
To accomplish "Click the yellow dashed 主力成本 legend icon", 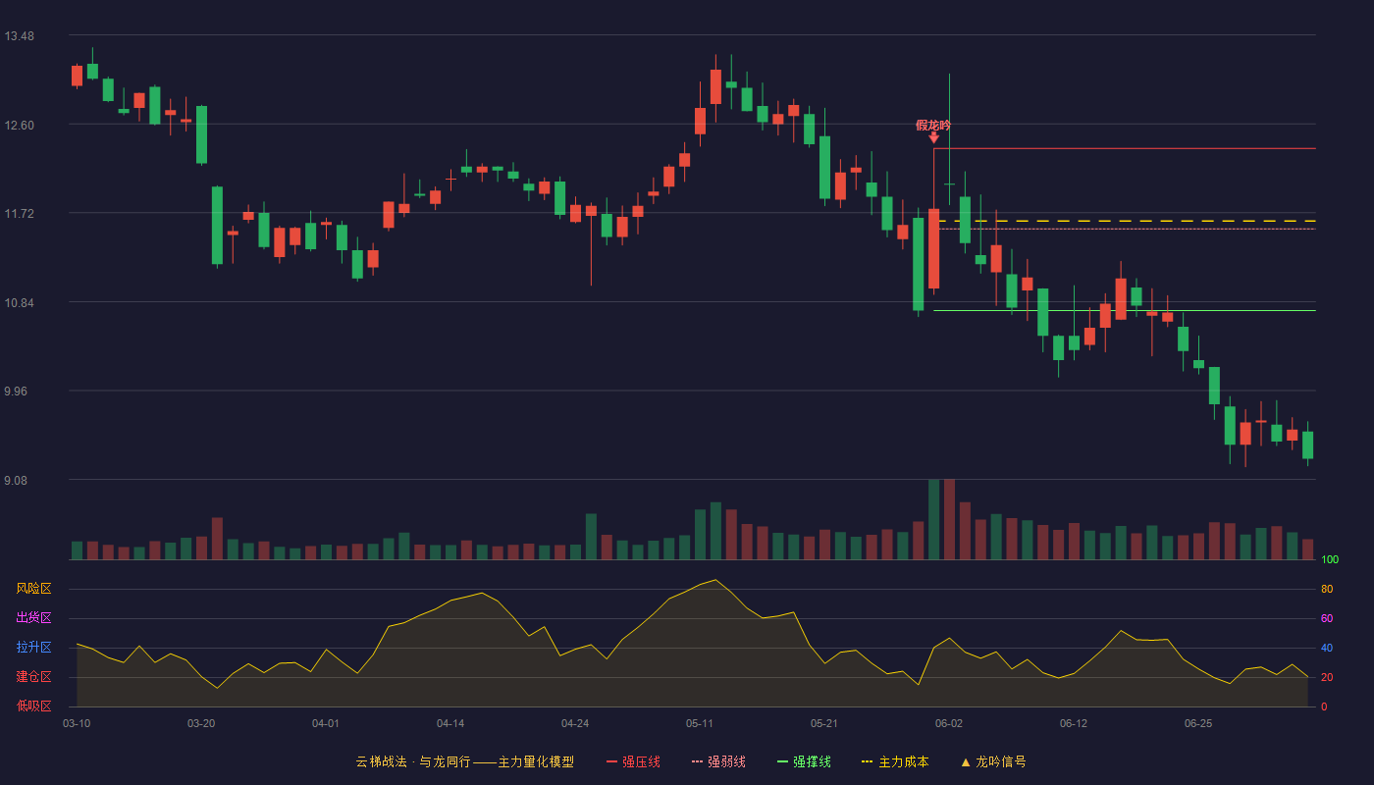I will click(x=867, y=761).
